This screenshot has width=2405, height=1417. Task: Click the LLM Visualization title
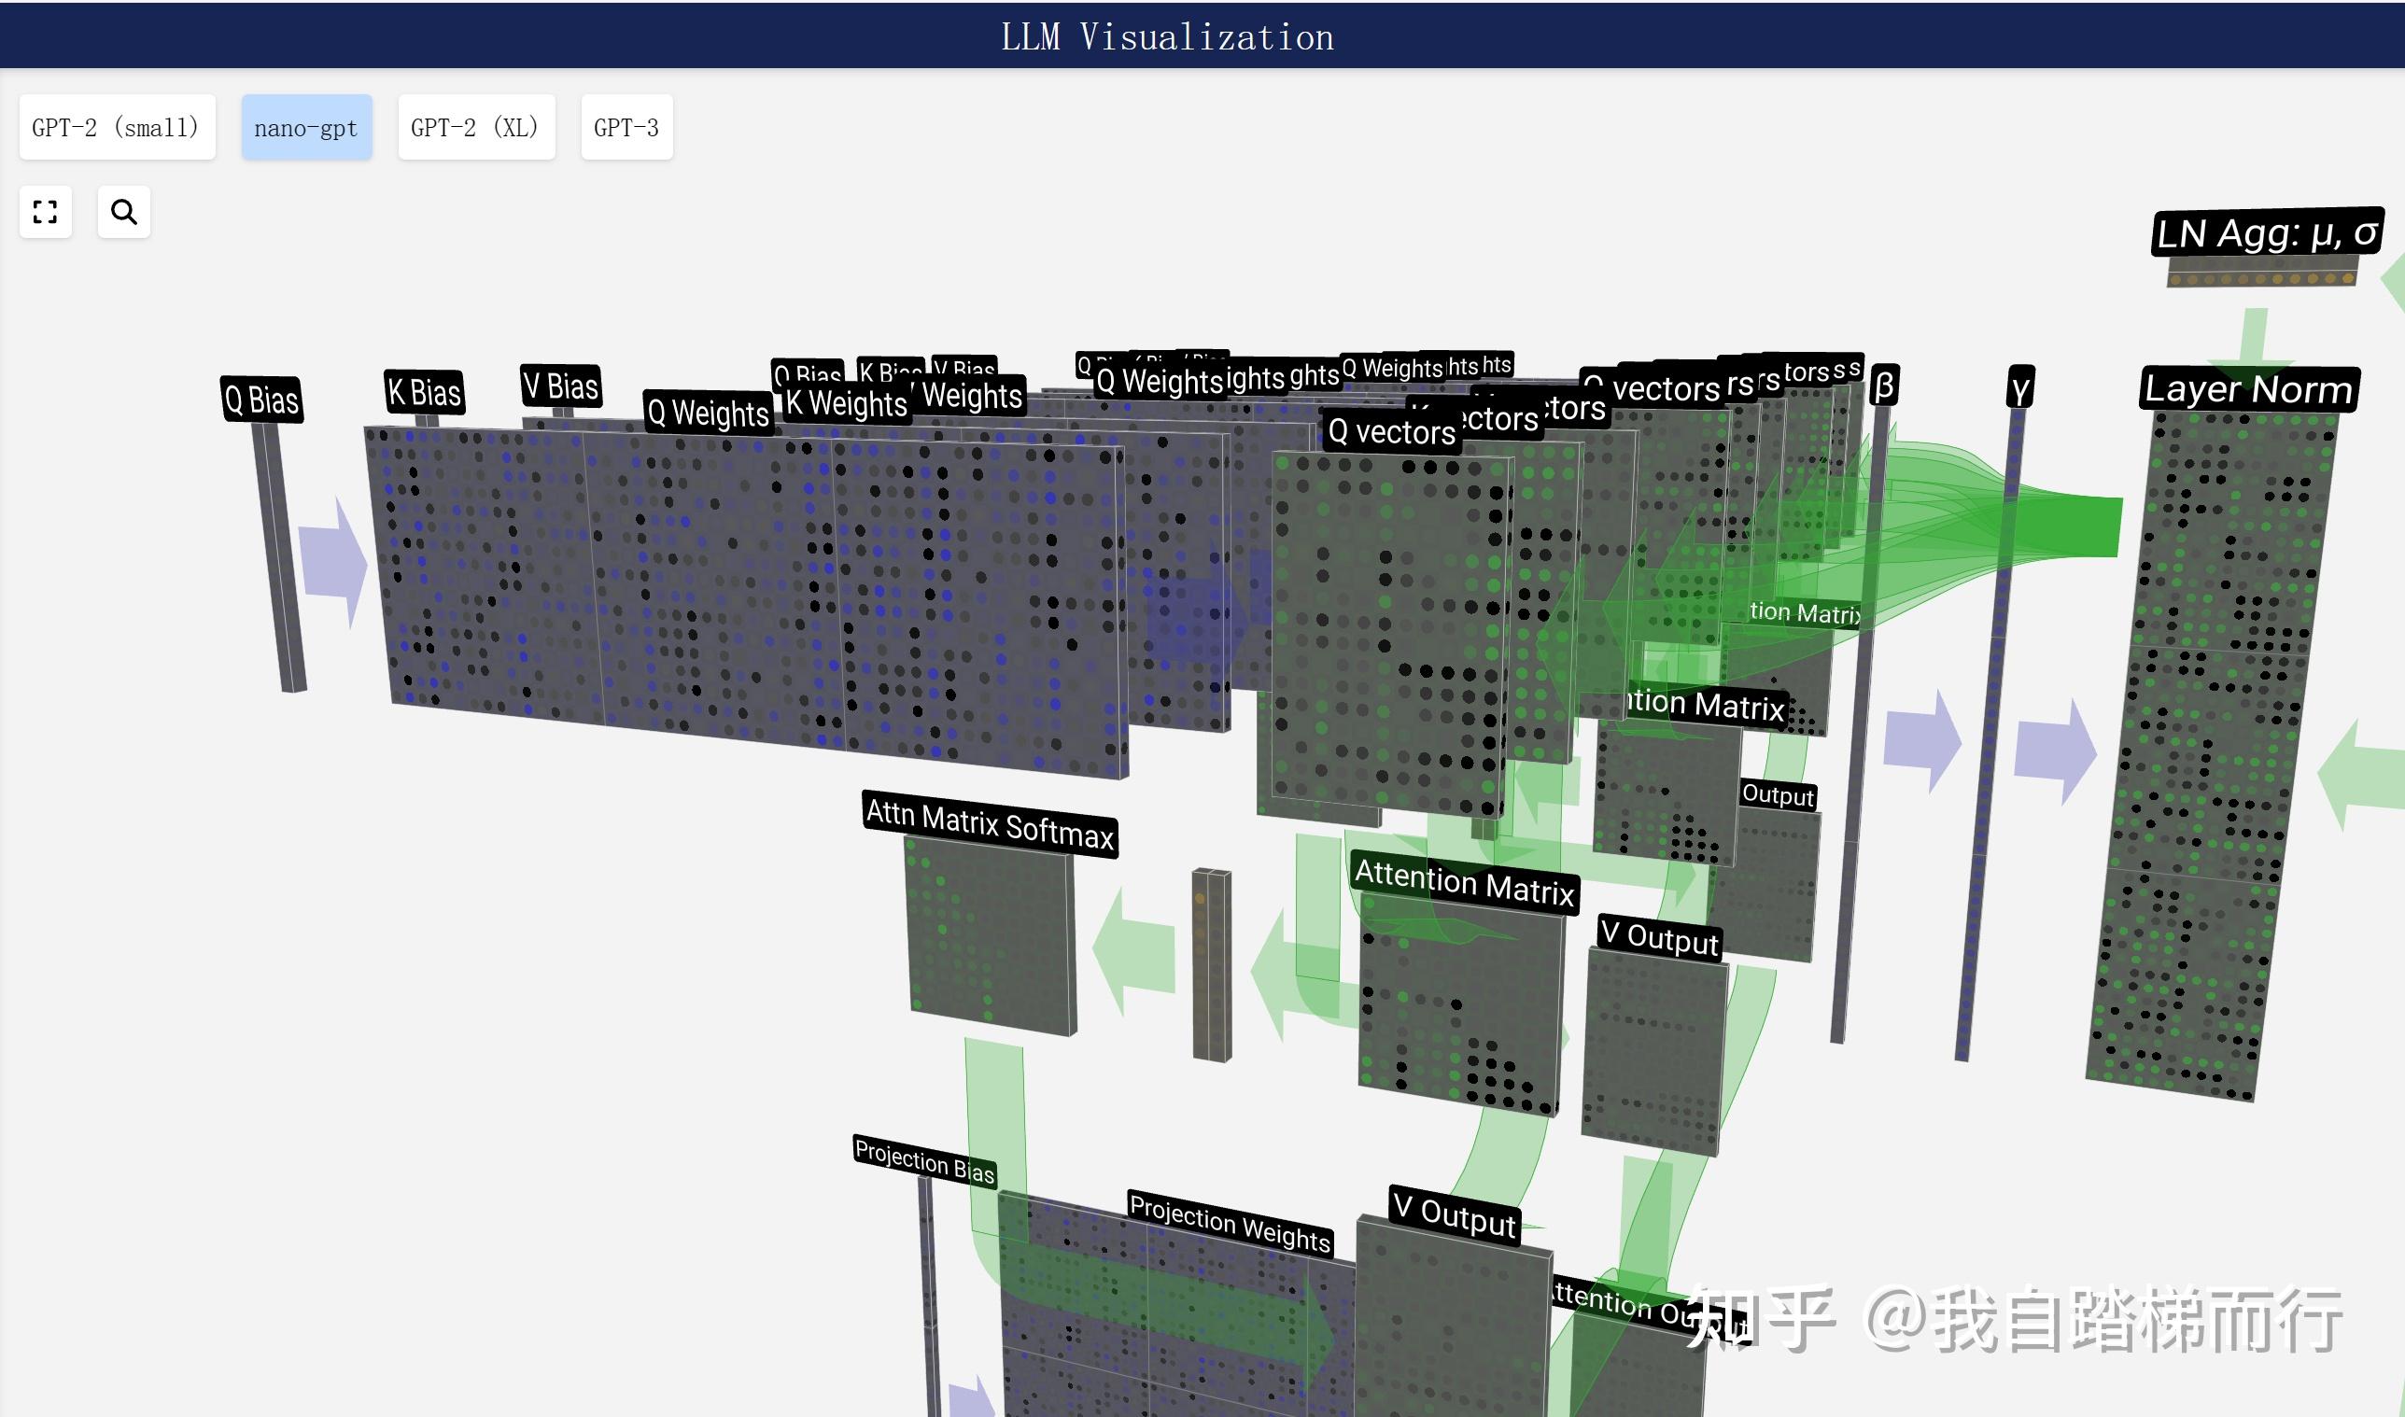point(1167,37)
